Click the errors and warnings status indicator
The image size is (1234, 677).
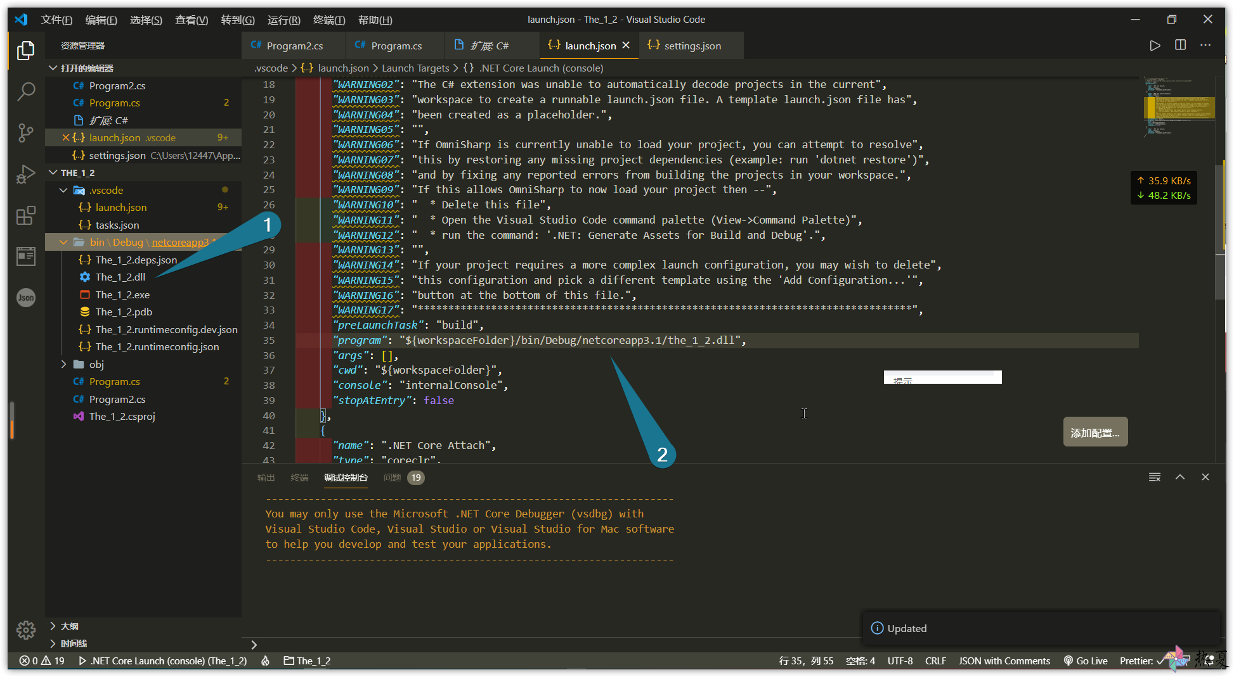42,661
